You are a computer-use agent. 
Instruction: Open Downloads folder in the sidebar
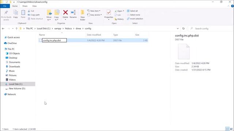(x=13, y=67)
